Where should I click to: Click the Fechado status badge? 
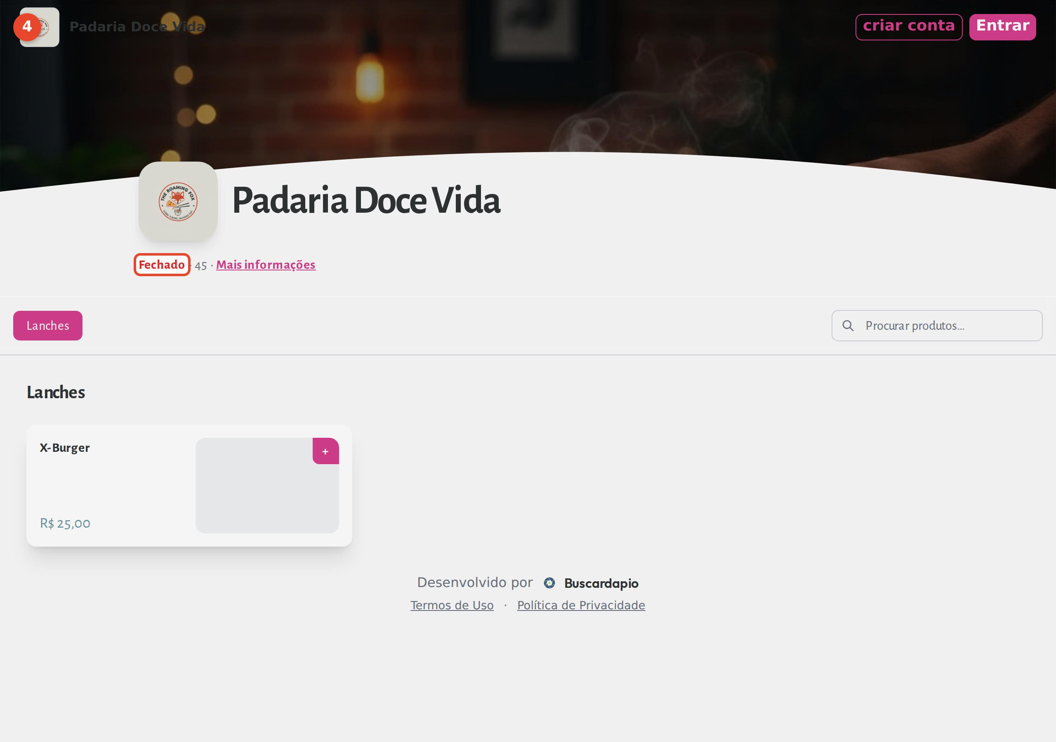click(162, 265)
